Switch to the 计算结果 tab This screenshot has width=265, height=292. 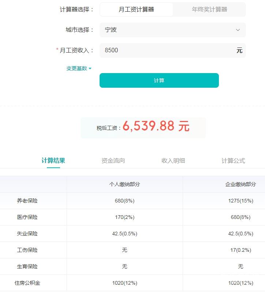point(53,160)
